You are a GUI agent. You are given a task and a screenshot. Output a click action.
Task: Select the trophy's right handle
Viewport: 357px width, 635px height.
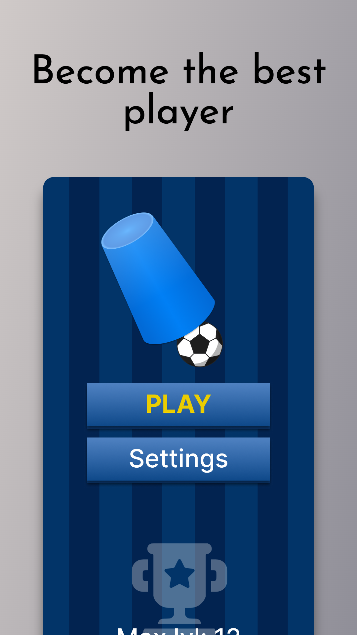(x=219, y=575)
